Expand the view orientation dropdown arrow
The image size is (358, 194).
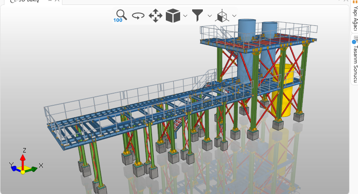[234, 17]
